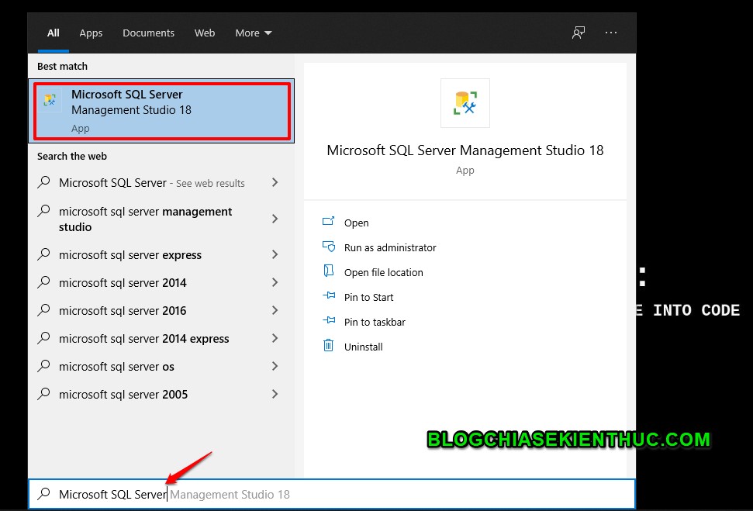
Task: Select 'microsoft sql server os' suggestion
Action: coord(161,366)
